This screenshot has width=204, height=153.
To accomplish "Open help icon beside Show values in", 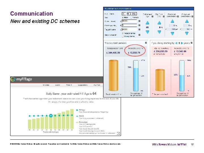I will click(x=139, y=35).
